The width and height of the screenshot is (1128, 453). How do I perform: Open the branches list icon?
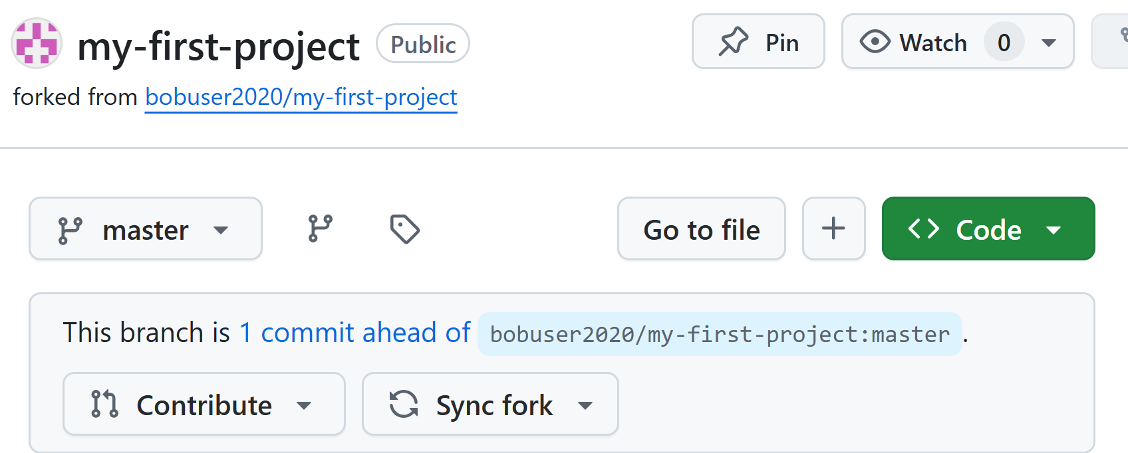pyautogui.click(x=321, y=229)
